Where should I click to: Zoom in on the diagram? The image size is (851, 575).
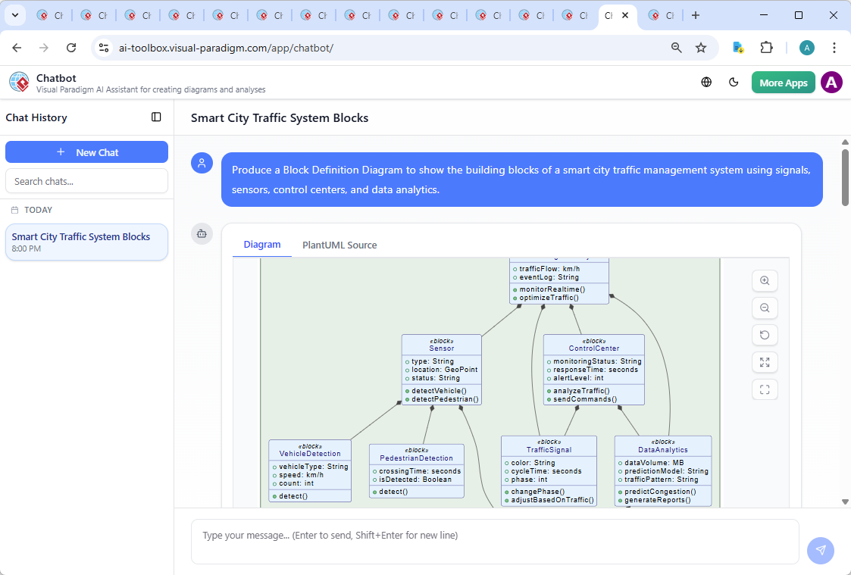coord(765,280)
